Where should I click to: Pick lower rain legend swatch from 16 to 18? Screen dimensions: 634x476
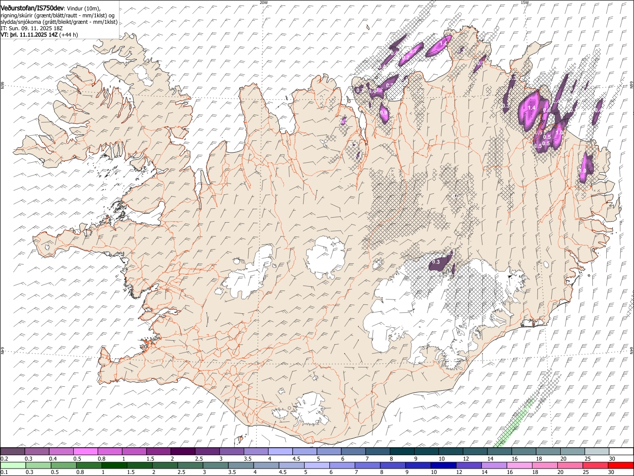click(520, 466)
